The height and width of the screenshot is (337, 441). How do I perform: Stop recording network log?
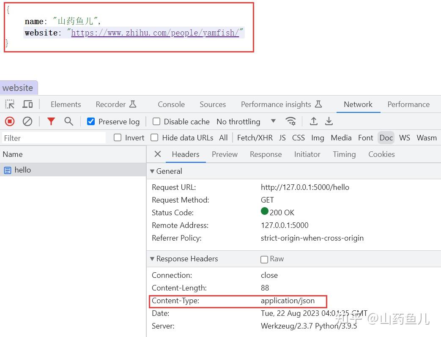[10, 121]
